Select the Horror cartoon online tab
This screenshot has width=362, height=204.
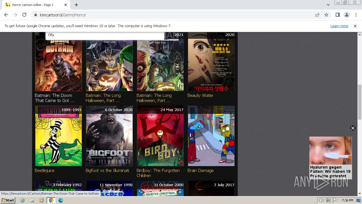36,5
